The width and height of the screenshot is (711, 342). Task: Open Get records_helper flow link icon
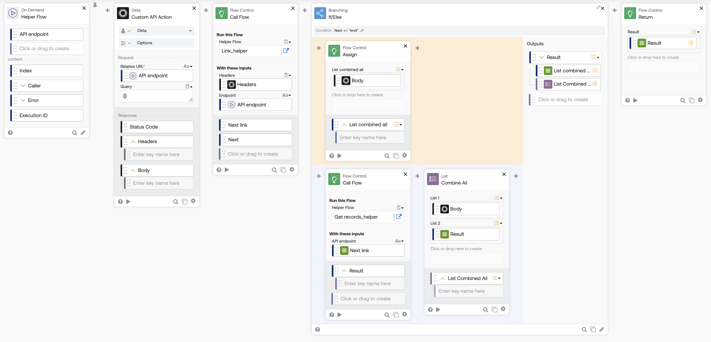tap(398, 217)
